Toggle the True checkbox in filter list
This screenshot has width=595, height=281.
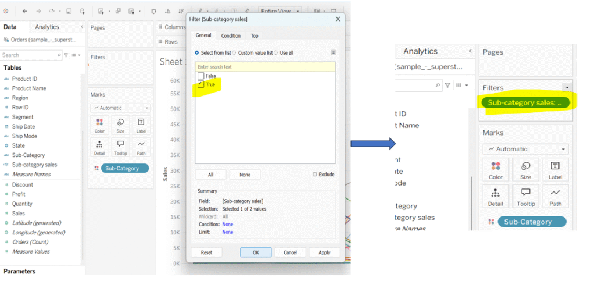(x=201, y=84)
